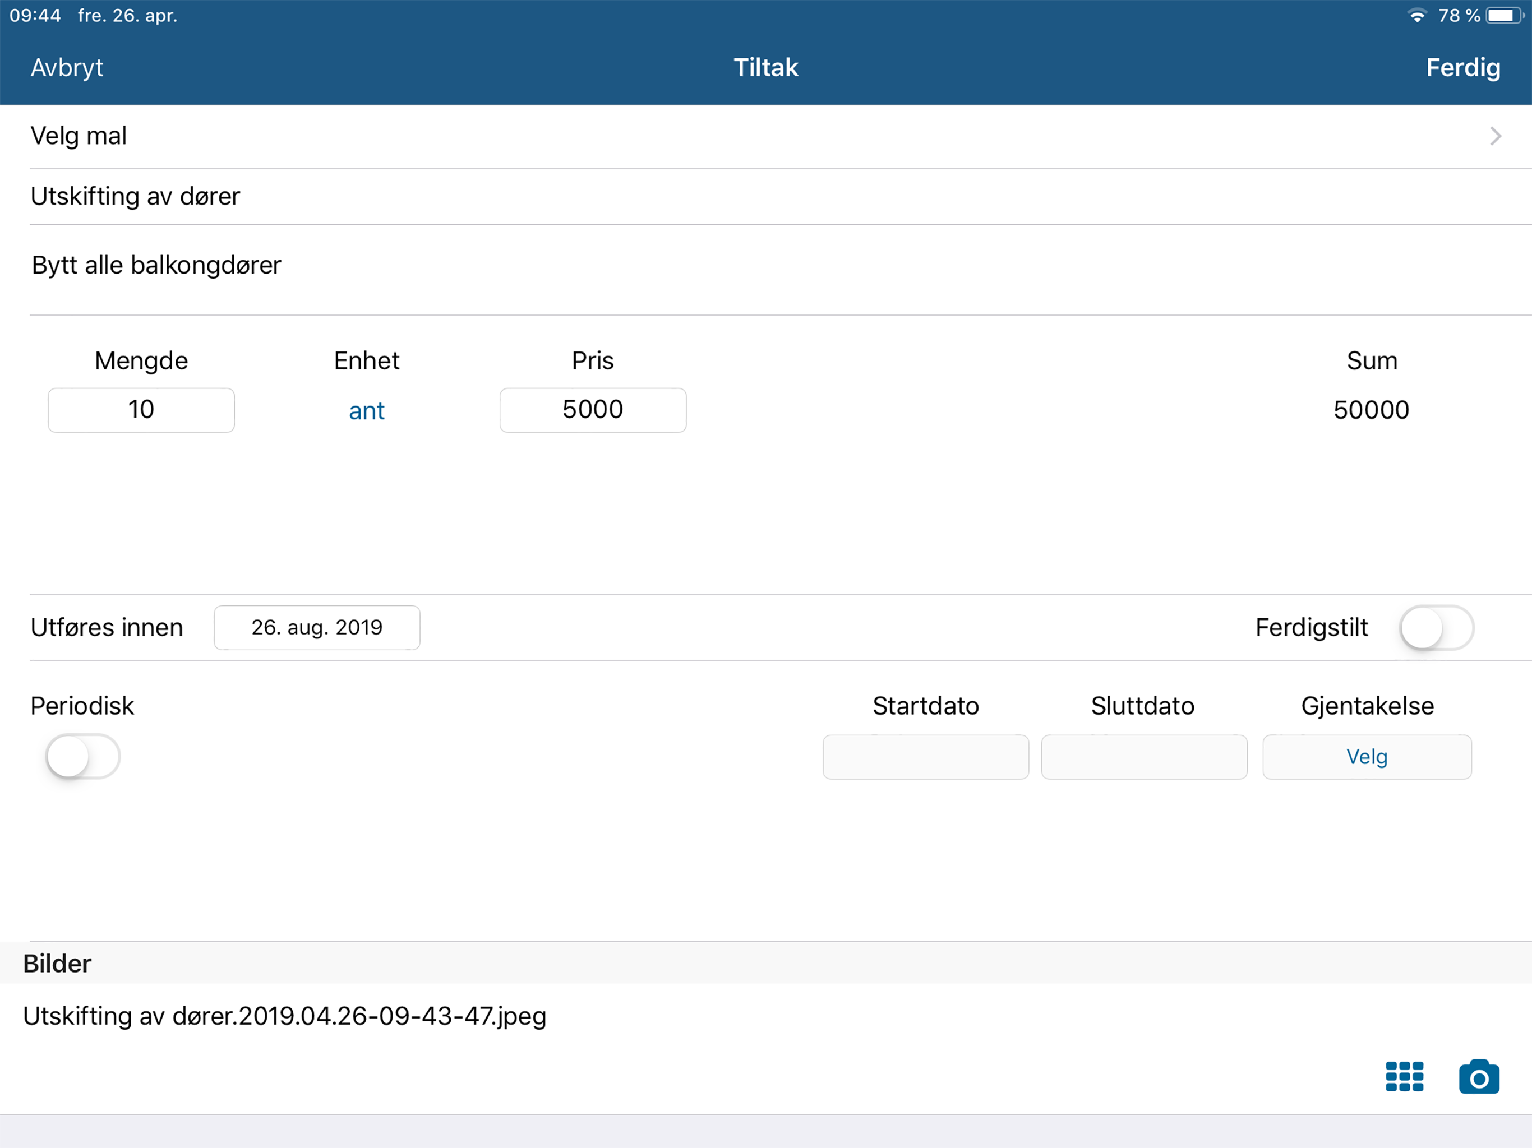Expand the Velg mal chevron arrow
The height and width of the screenshot is (1148, 1532).
pyautogui.click(x=1496, y=136)
